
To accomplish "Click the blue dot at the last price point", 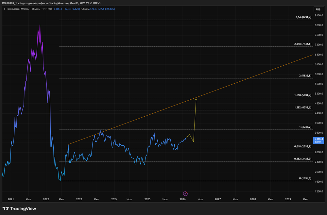I will [x=186, y=139].
